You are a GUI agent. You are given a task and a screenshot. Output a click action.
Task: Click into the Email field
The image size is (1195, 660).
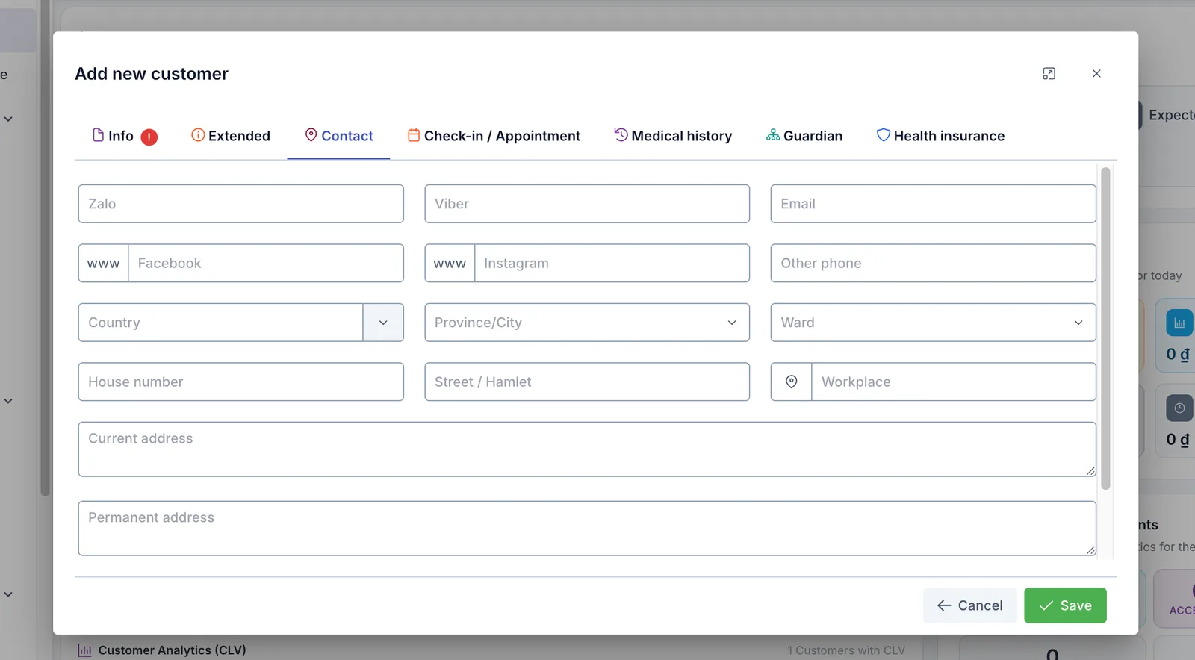(933, 204)
